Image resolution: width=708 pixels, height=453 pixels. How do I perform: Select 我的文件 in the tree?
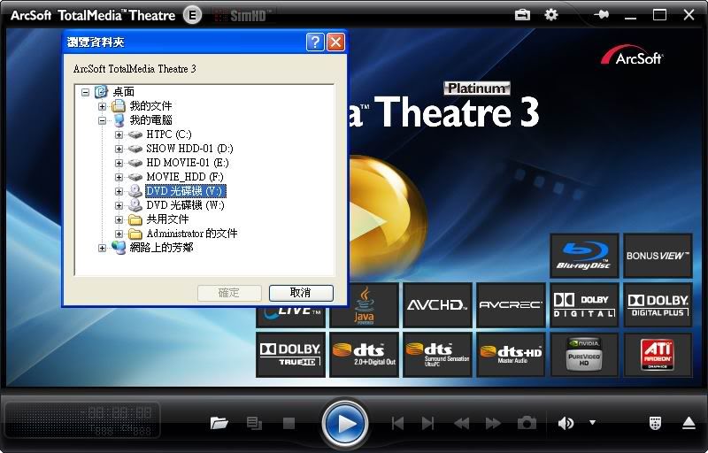coord(150,106)
